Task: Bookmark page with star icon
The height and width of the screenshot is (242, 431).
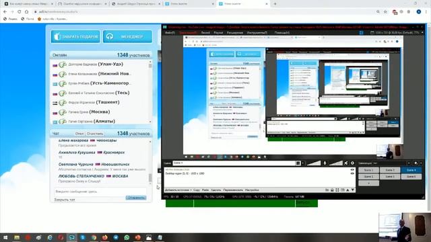Action: click(x=385, y=12)
